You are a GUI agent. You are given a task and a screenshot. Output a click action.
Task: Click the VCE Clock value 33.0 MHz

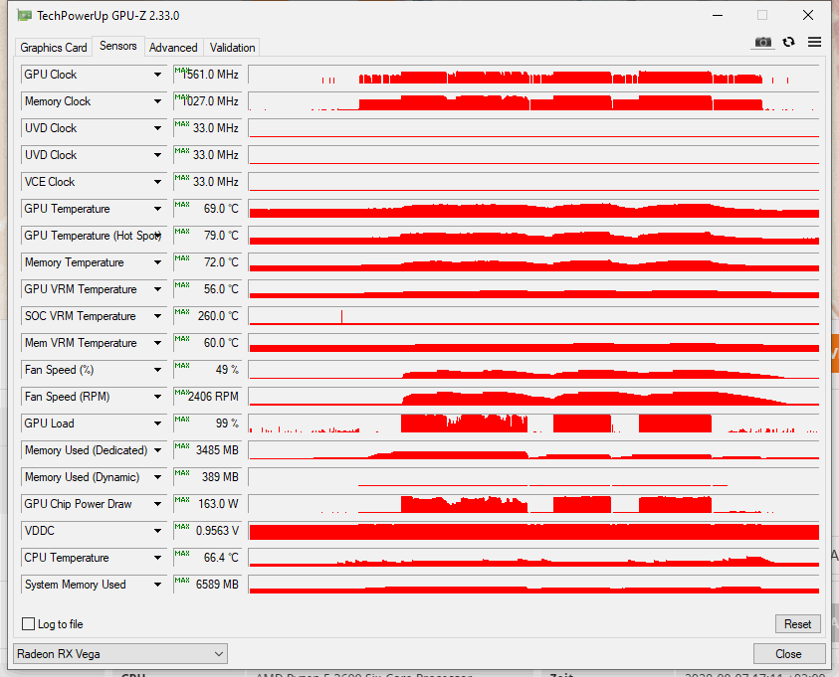[208, 182]
